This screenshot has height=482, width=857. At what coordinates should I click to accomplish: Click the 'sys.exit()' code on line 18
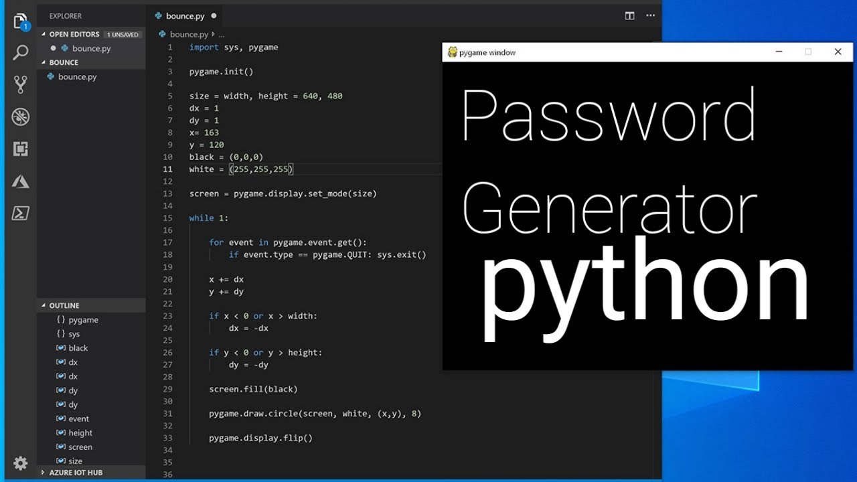(401, 254)
